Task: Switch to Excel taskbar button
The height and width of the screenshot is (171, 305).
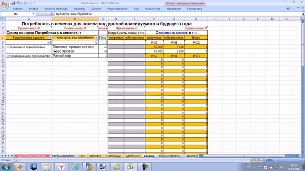Action: point(131,167)
